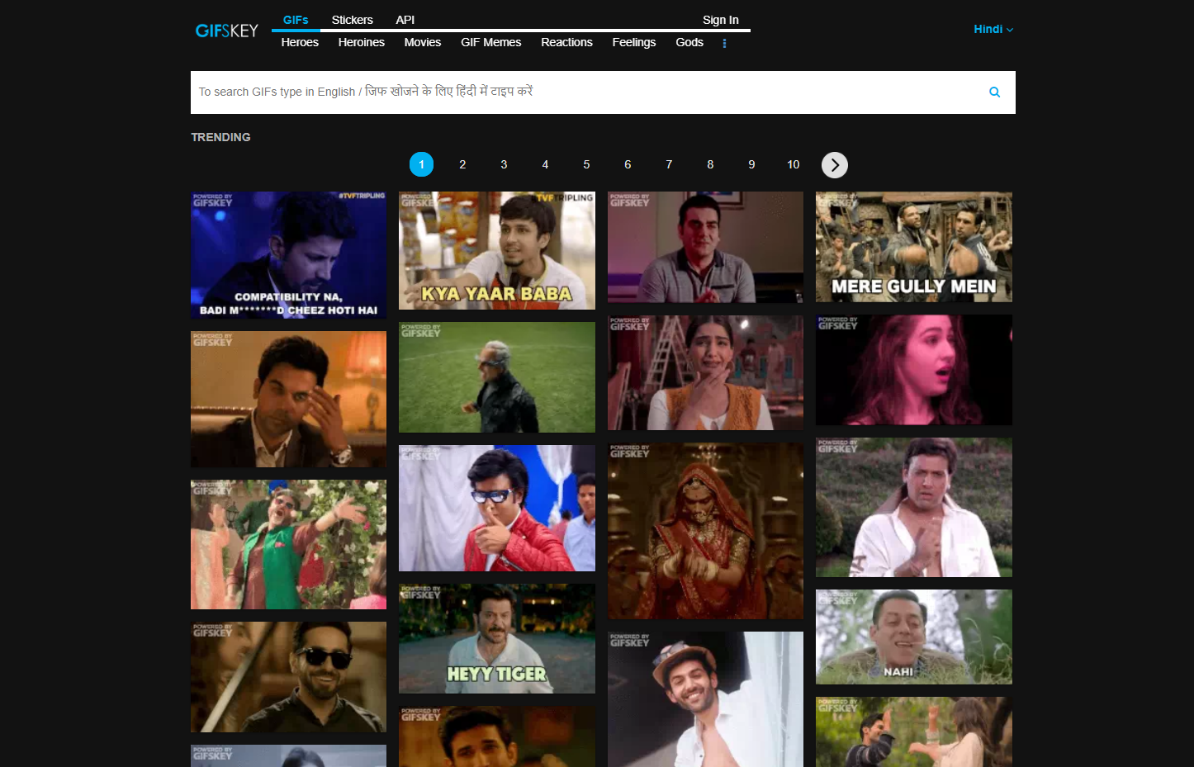The width and height of the screenshot is (1194, 767).
Task: Open the GIF Memes category
Action: pos(491,42)
